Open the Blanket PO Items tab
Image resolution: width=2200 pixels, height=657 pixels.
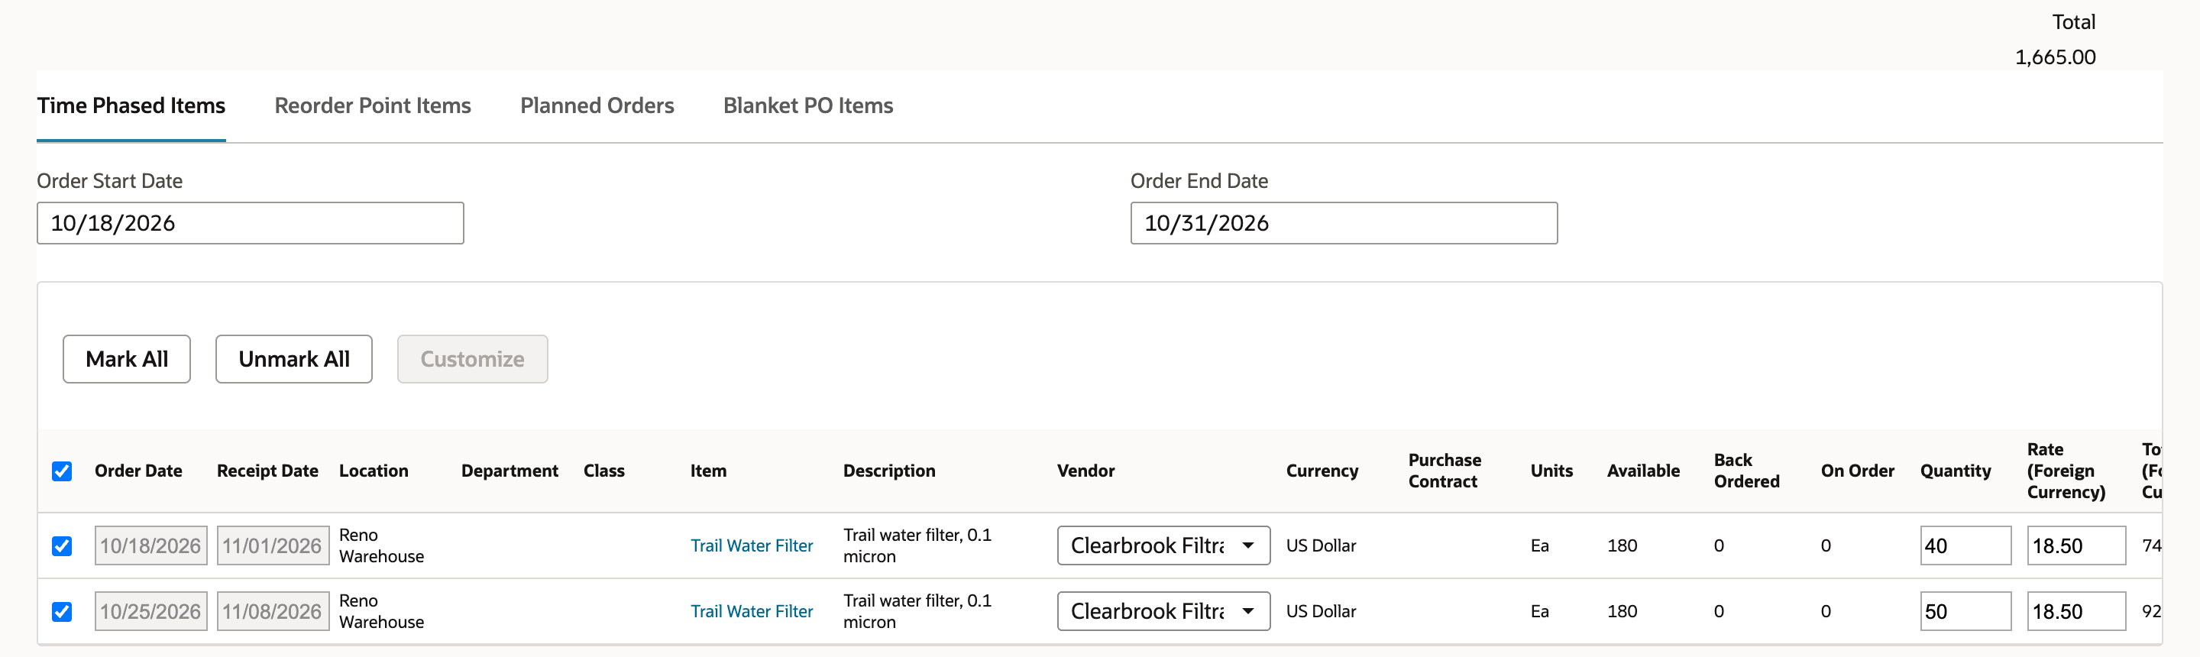pos(808,105)
